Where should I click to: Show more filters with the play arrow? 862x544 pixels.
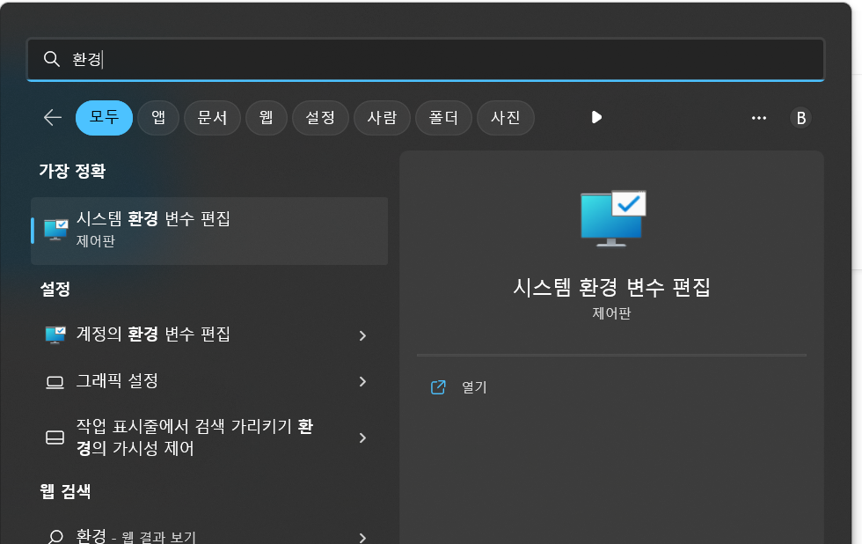[596, 117]
